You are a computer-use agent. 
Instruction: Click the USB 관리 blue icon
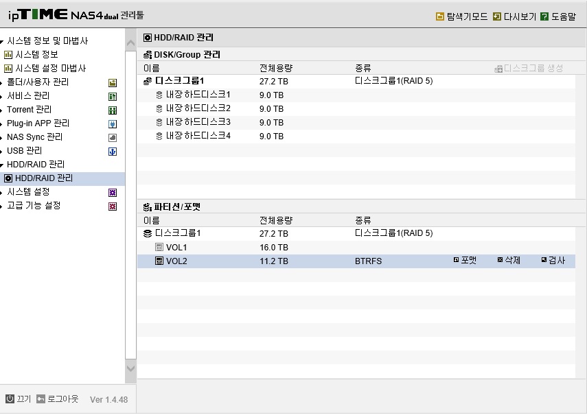113,152
